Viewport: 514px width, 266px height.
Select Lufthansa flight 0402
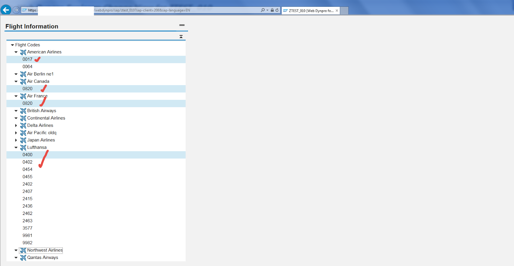(x=96, y=162)
